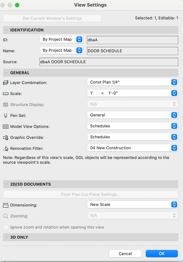Click the Structure Display icon
Image resolution: width=183 pixels, height=262 pixels.
tap(6, 105)
